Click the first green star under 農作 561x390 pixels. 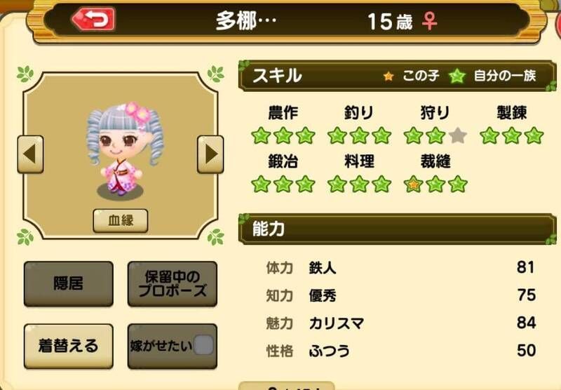point(261,135)
